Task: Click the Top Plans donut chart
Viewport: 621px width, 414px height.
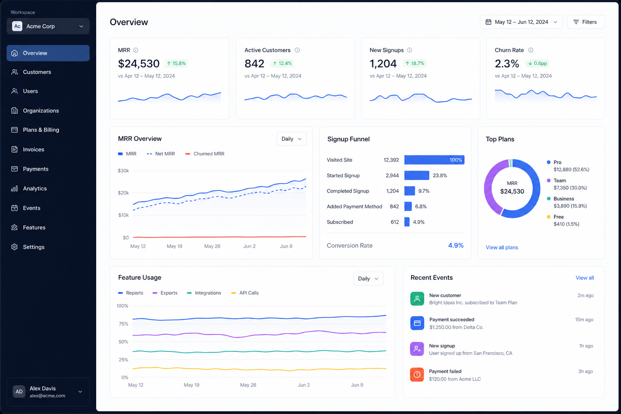Action: point(512,188)
